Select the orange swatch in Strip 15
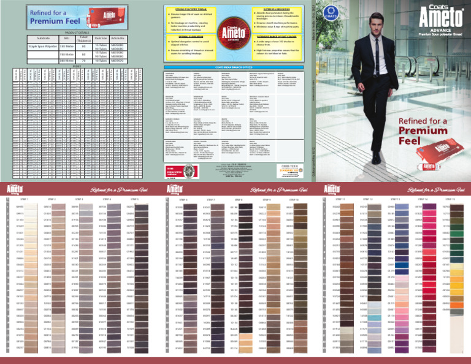The width and height of the screenshot is (471, 364). point(457,306)
